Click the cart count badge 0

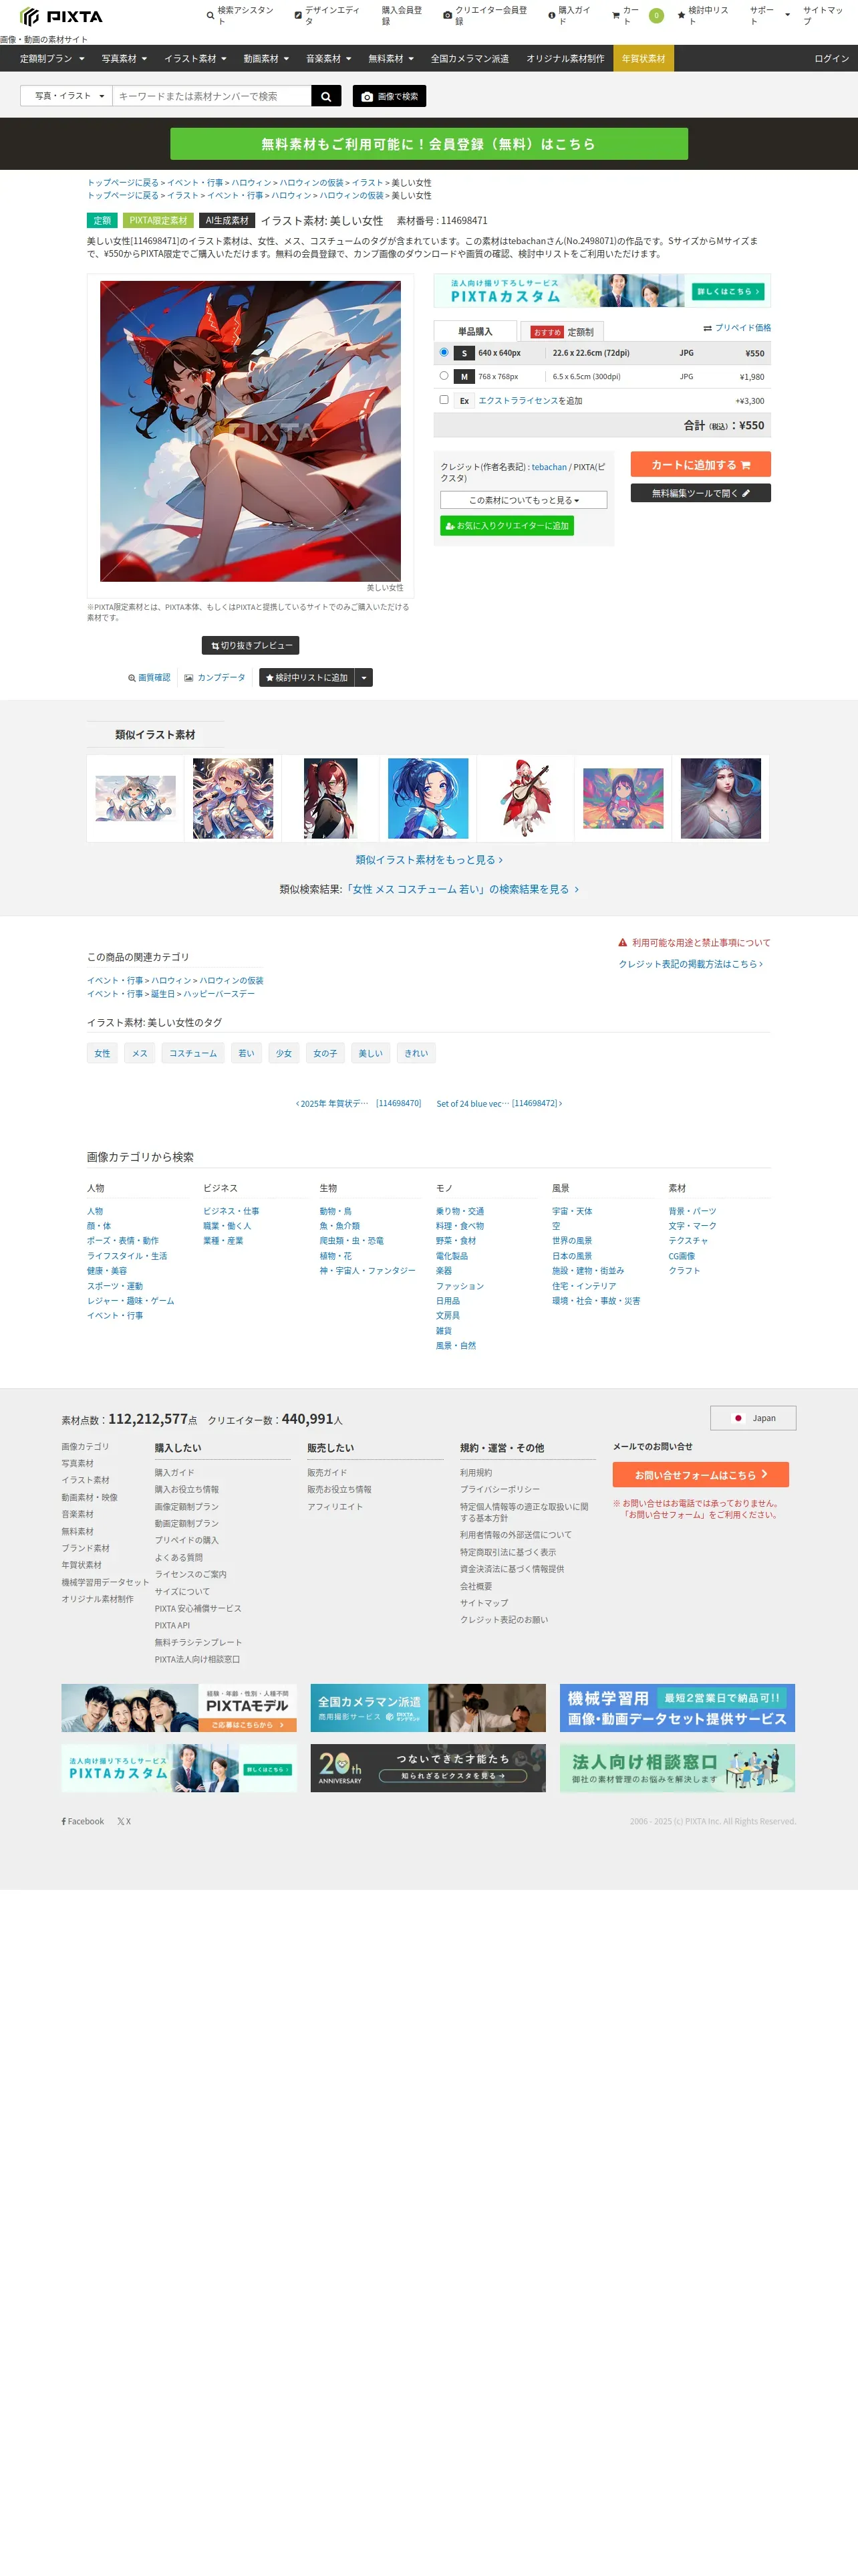pyautogui.click(x=656, y=15)
